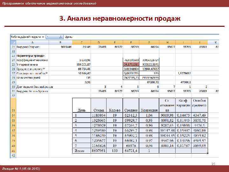This screenshot has width=229, height=172.
Task: Click the 'Сумма' table header cell
Action: (x=99, y=105)
